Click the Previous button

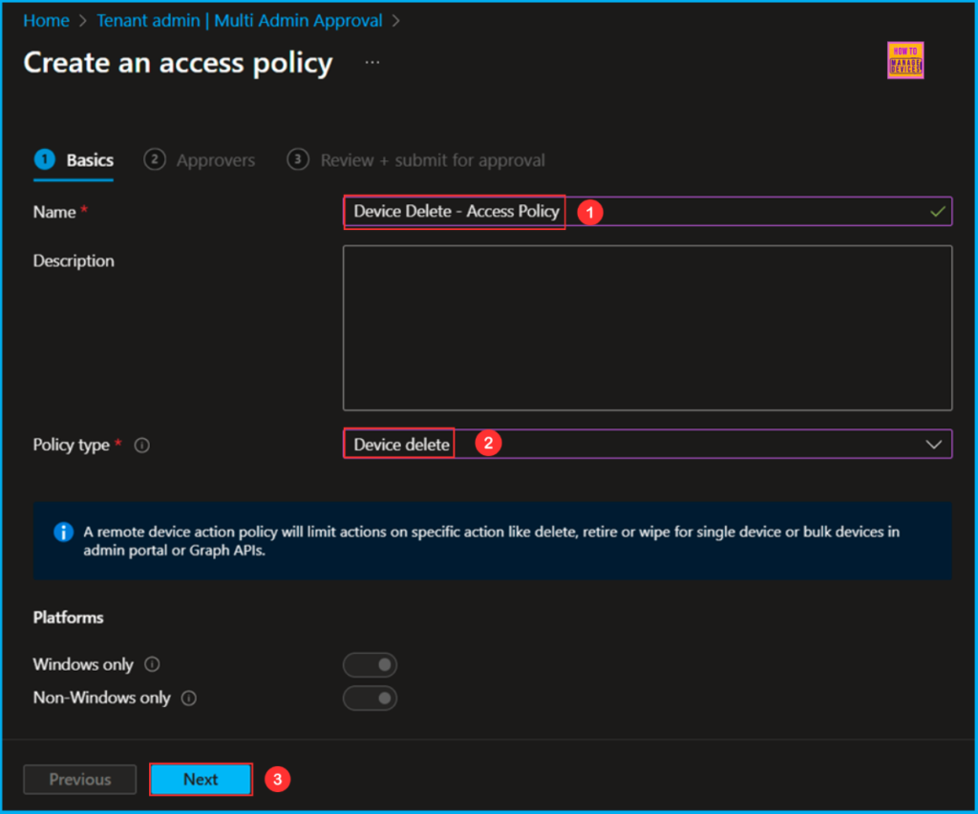click(79, 779)
